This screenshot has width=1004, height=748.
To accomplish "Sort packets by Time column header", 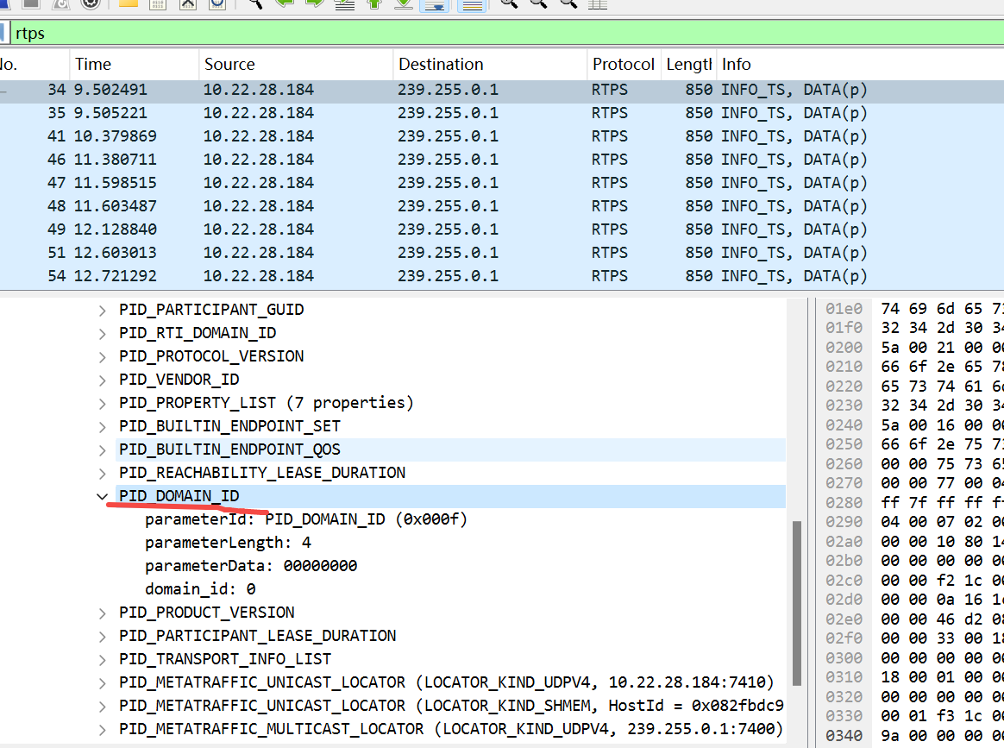I will pyautogui.click(x=93, y=65).
